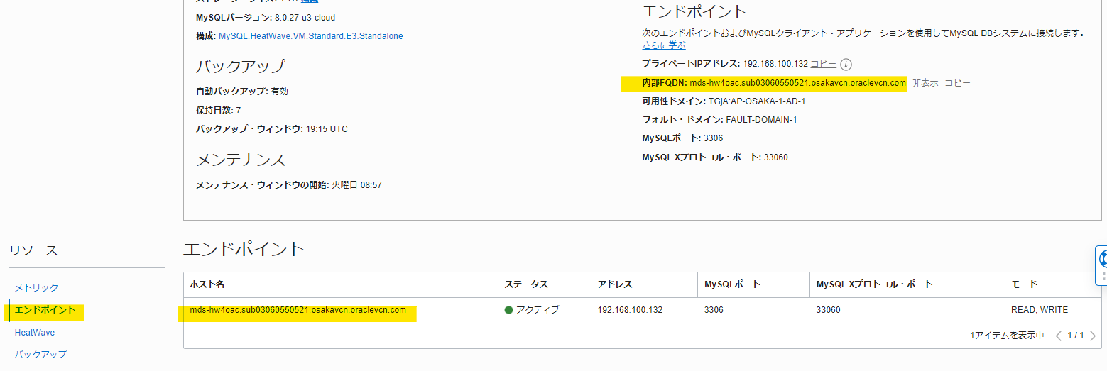Click the バックアップ section heading
1107x371 pixels.
coord(241,67)
